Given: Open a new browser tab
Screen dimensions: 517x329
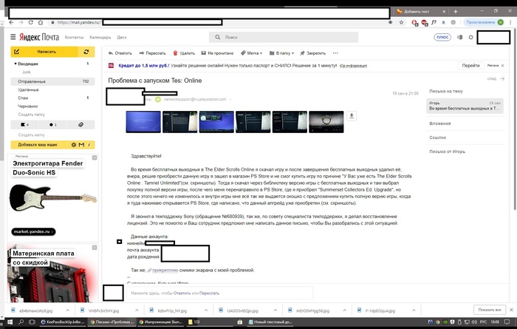Looking at the screenshot, I should point(456,12).
